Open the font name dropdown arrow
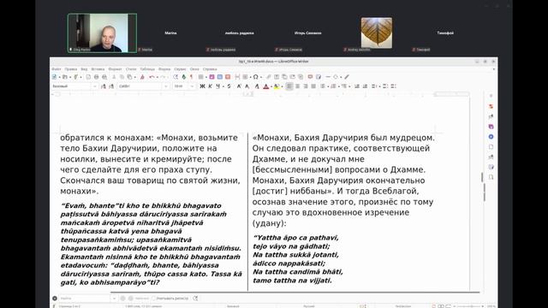 166,86
